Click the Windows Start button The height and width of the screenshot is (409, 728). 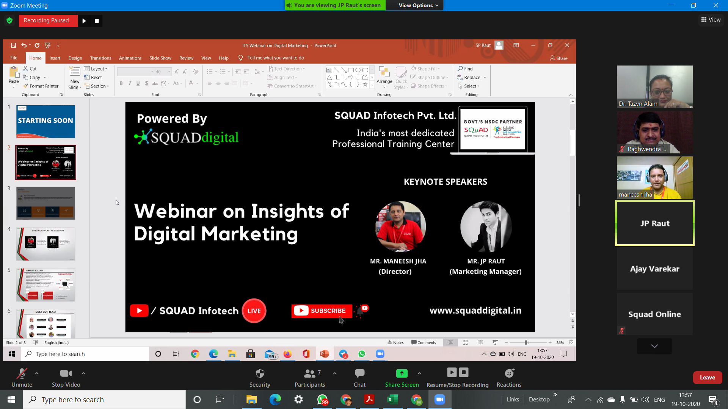click(11, 400)
